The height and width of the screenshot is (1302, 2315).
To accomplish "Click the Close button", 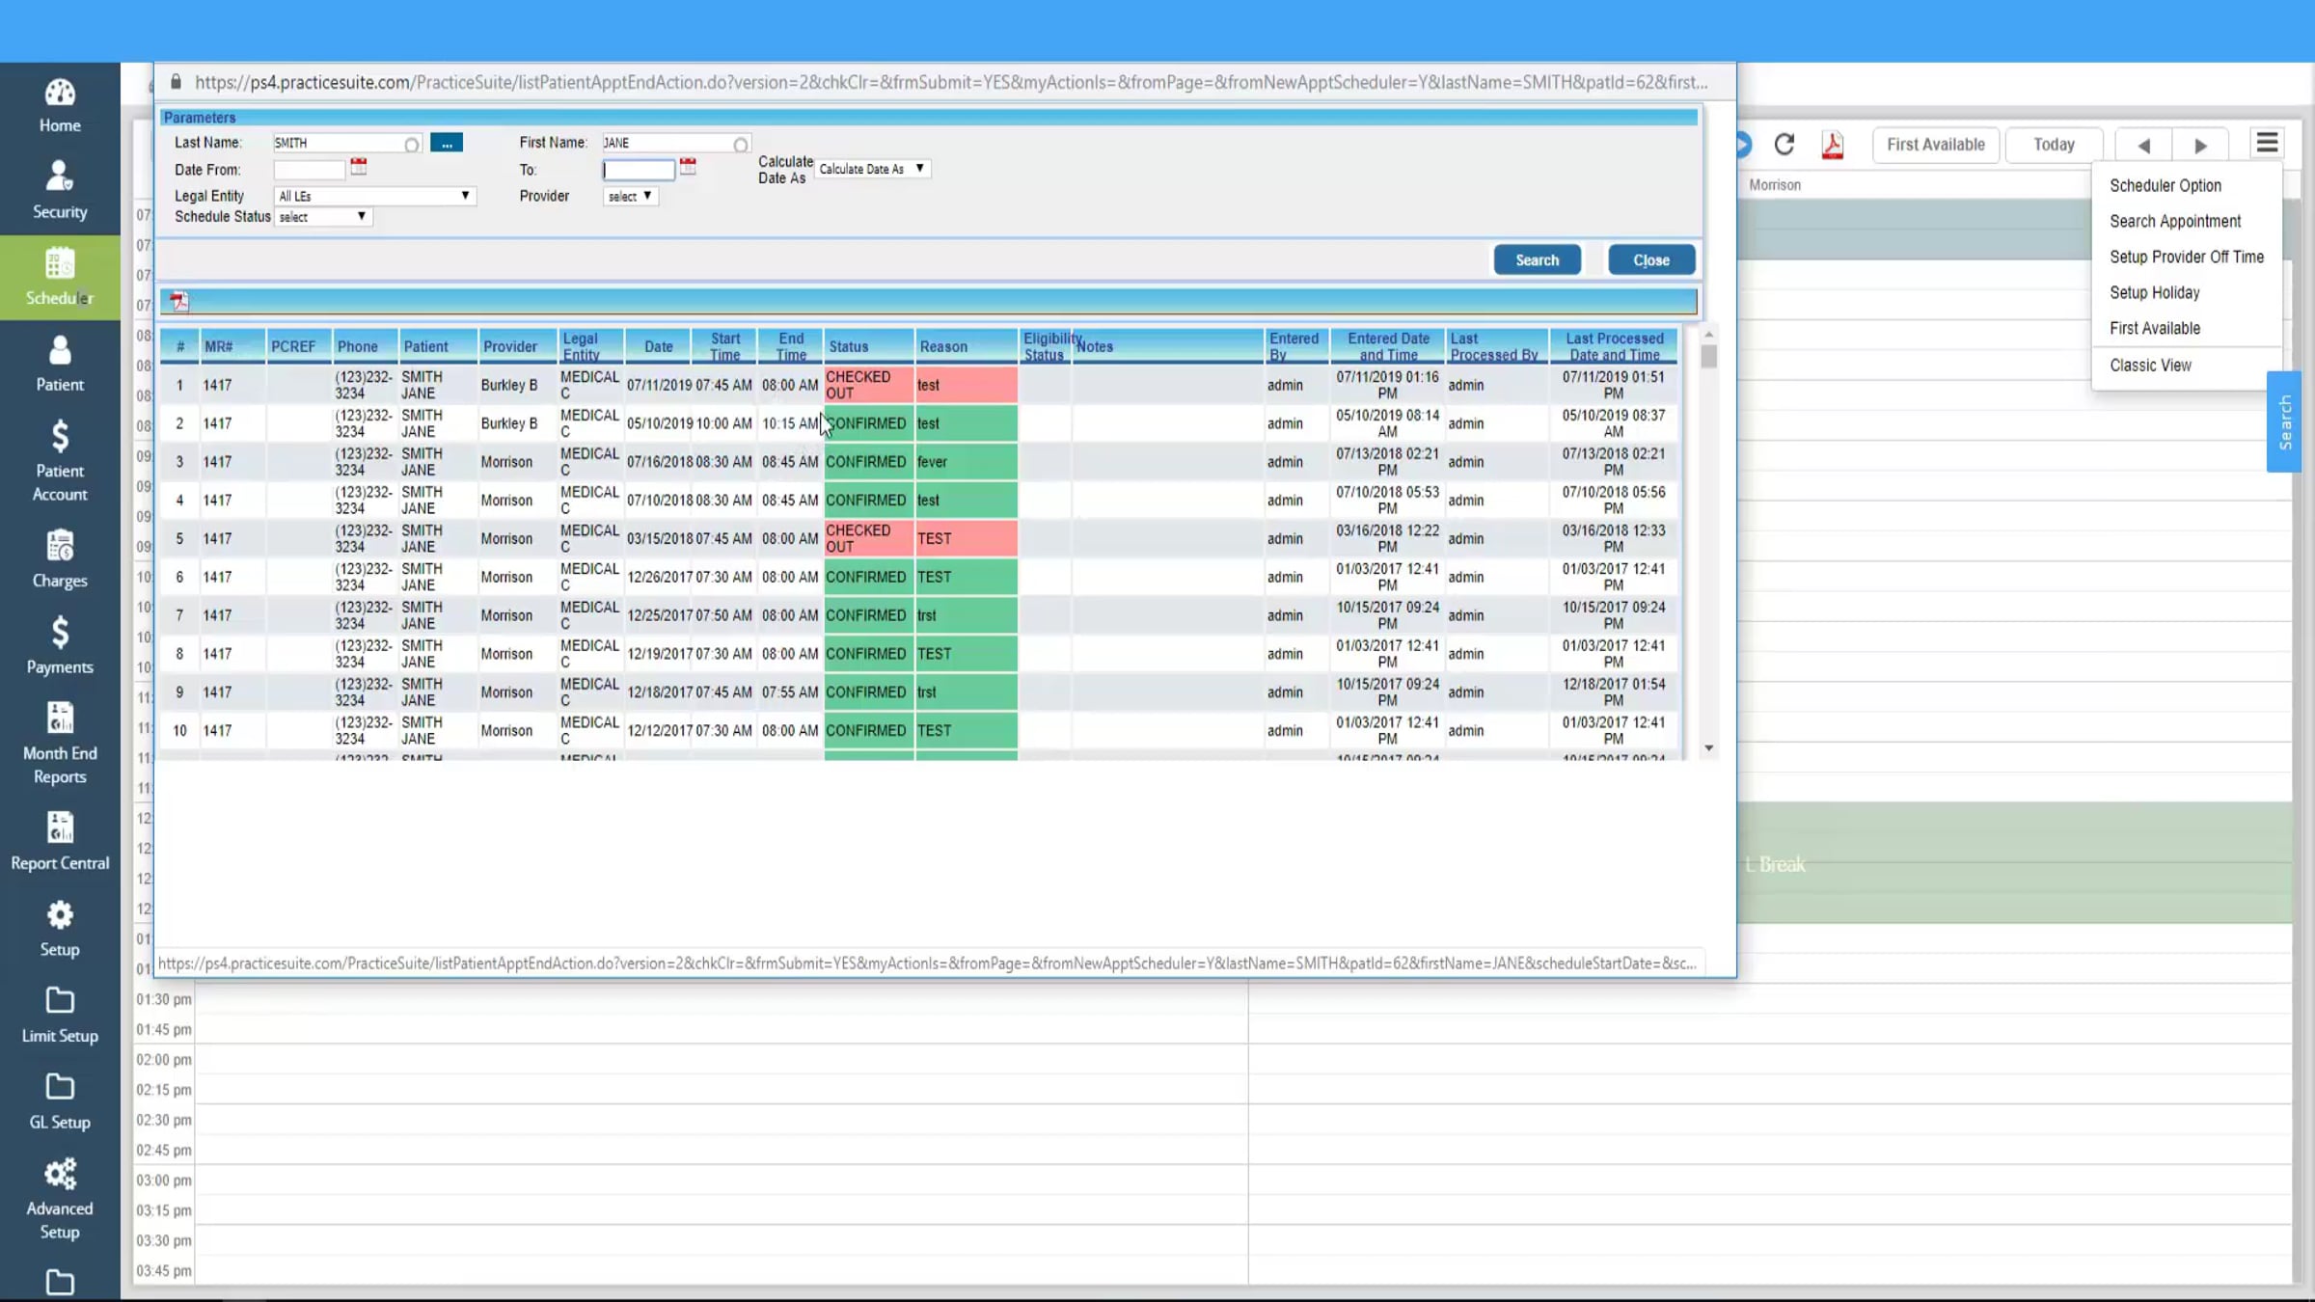I will click(x=1651, y=260).
